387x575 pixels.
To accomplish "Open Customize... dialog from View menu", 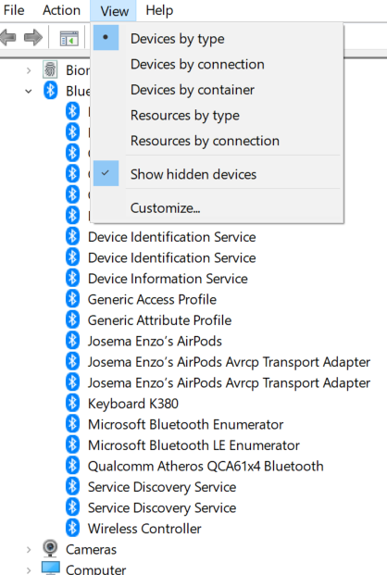I will pos(217,208).
